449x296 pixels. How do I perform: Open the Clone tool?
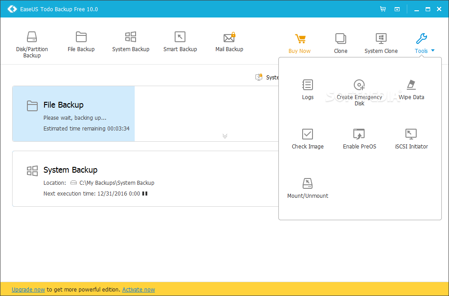(x=340, y=44)
